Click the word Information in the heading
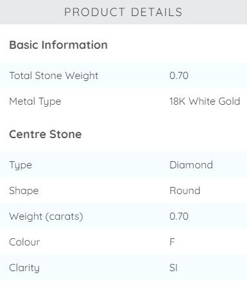Screen dimensions: 247x284 (x=74, y=45)
